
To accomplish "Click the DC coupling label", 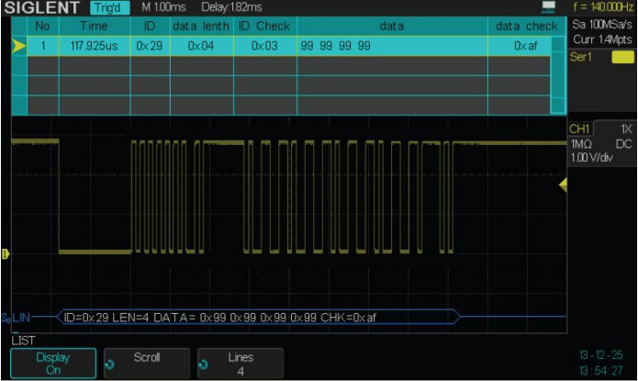I will coord(623,144).
